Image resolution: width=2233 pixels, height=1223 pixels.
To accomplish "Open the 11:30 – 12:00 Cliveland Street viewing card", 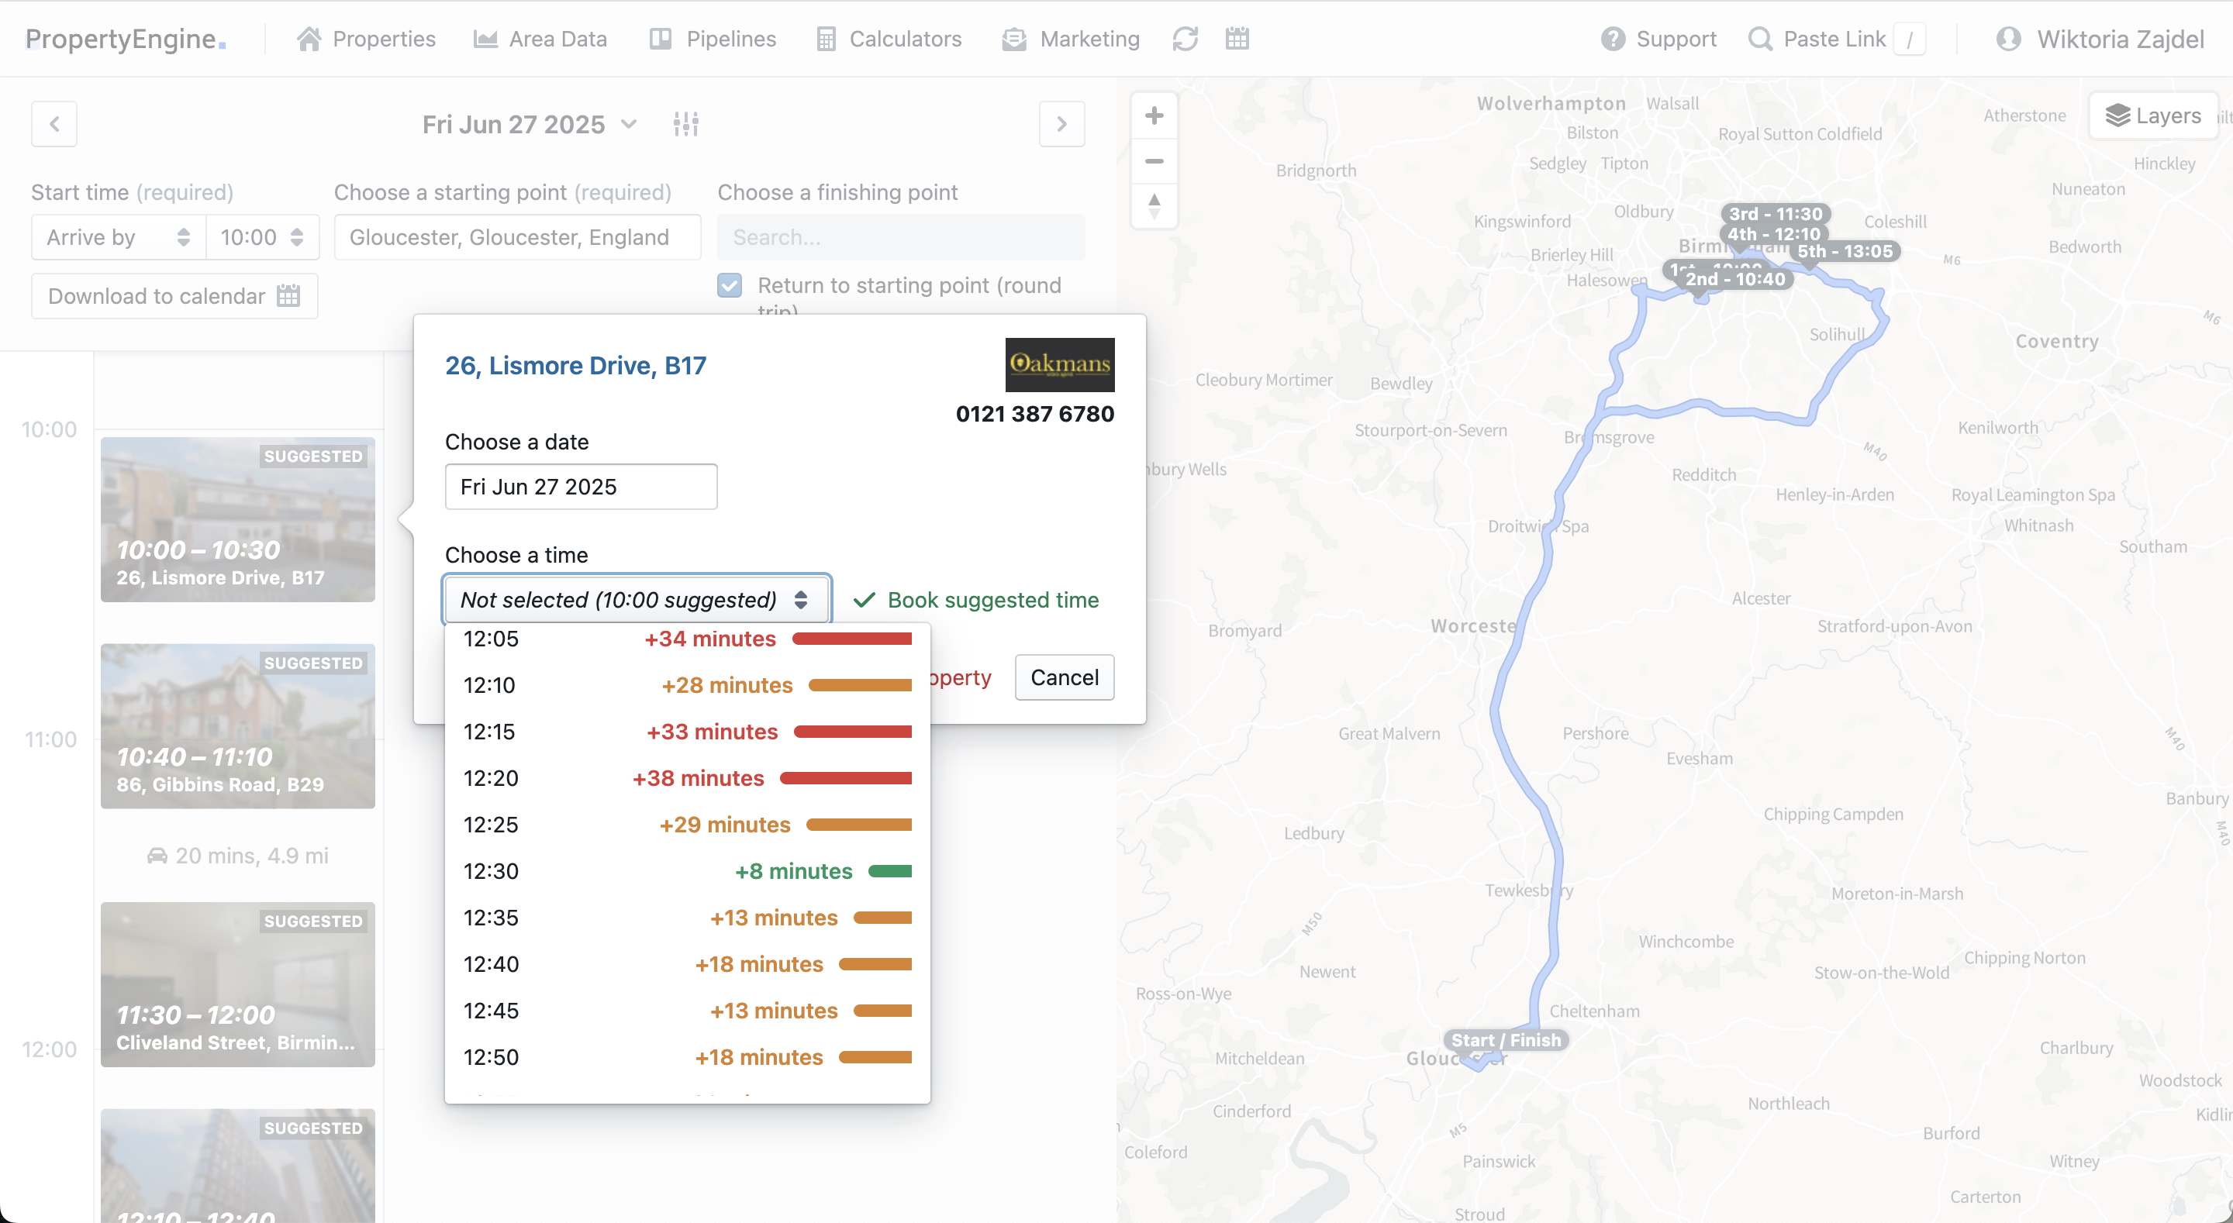I will point(237,984).
